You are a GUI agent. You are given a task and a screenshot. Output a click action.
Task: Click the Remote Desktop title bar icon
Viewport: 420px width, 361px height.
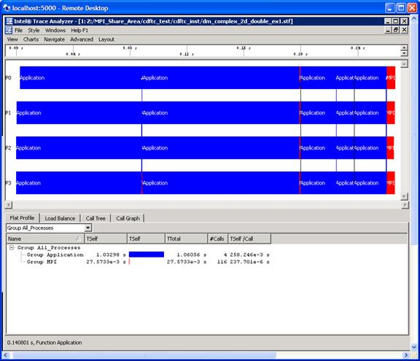7,8
